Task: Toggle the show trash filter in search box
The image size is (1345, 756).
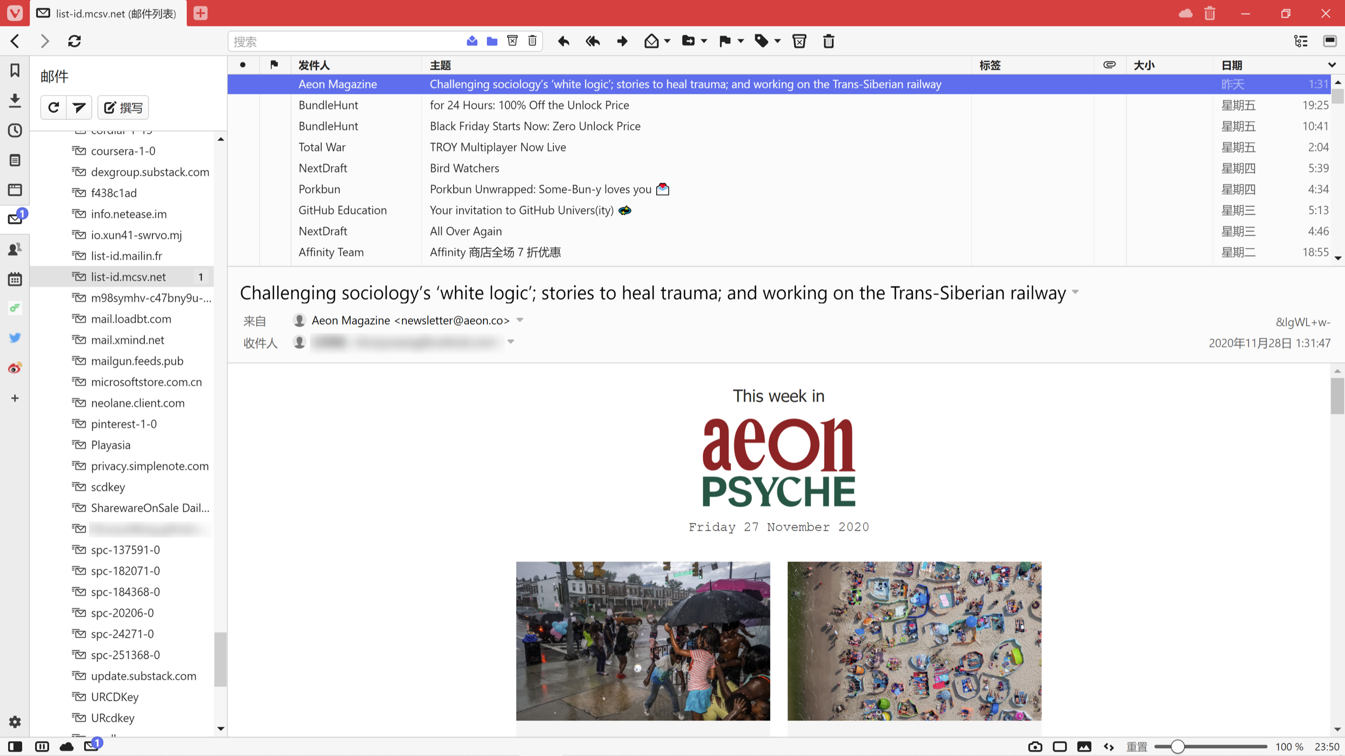Action: pos(532,41)
